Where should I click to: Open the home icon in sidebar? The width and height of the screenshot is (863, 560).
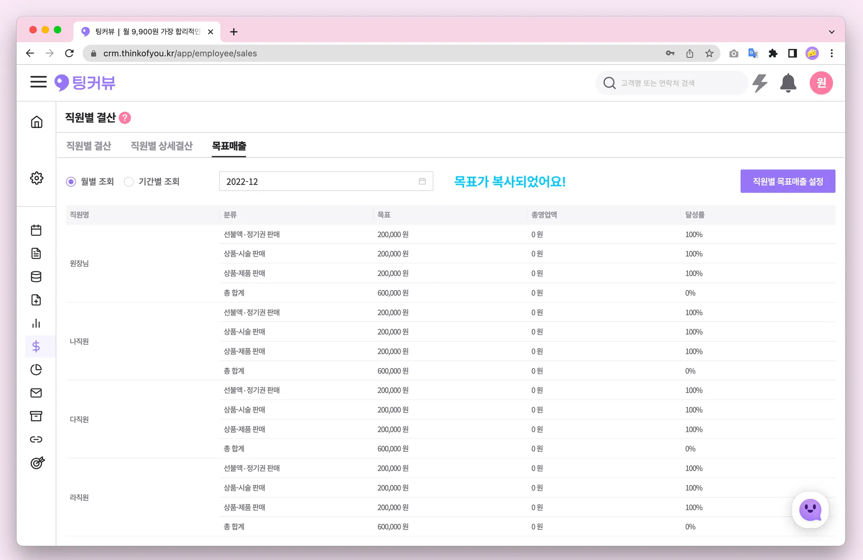(37, 122)
